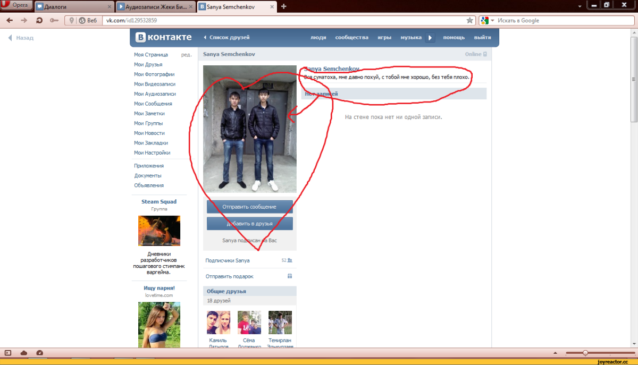Image resolution: width=638 pixels, height=365 pixels.
Task: Click the Добавить в друзья button
Action: pos(249,224)
